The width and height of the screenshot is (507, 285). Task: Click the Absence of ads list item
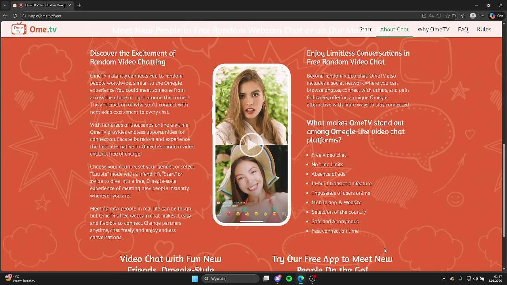coord(328,174)
